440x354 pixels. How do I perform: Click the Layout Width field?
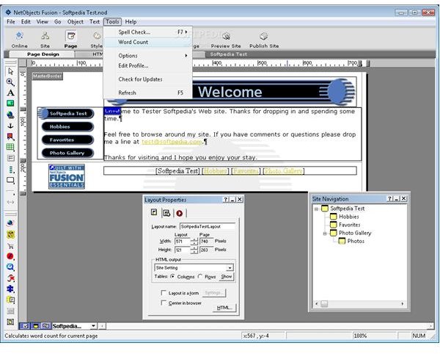tap(182, 242)
